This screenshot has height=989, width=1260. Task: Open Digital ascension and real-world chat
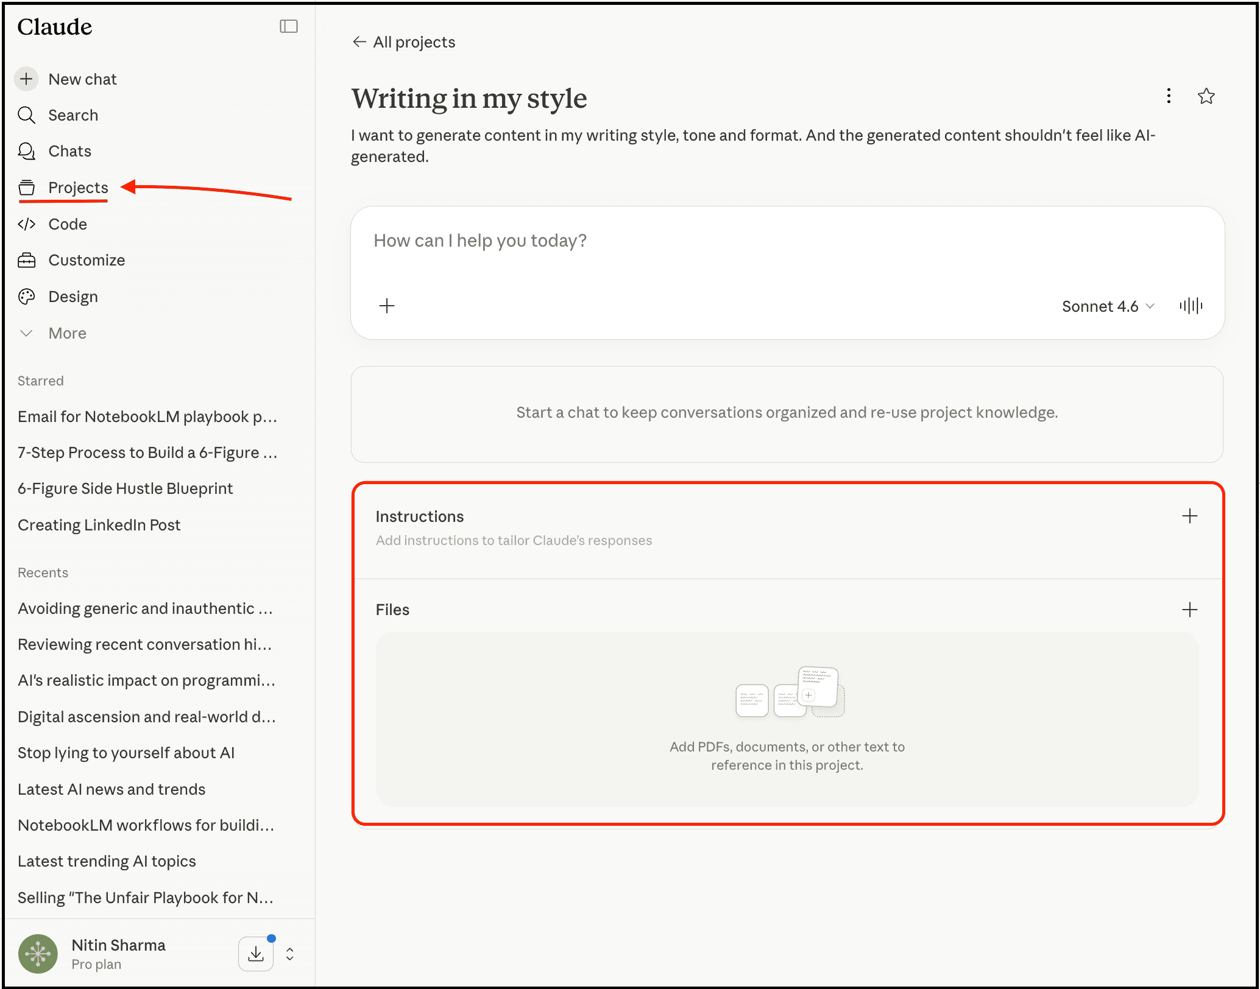click(146, 717)
